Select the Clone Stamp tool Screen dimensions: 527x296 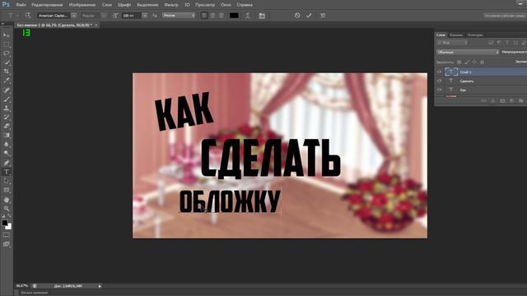(7, 108)
